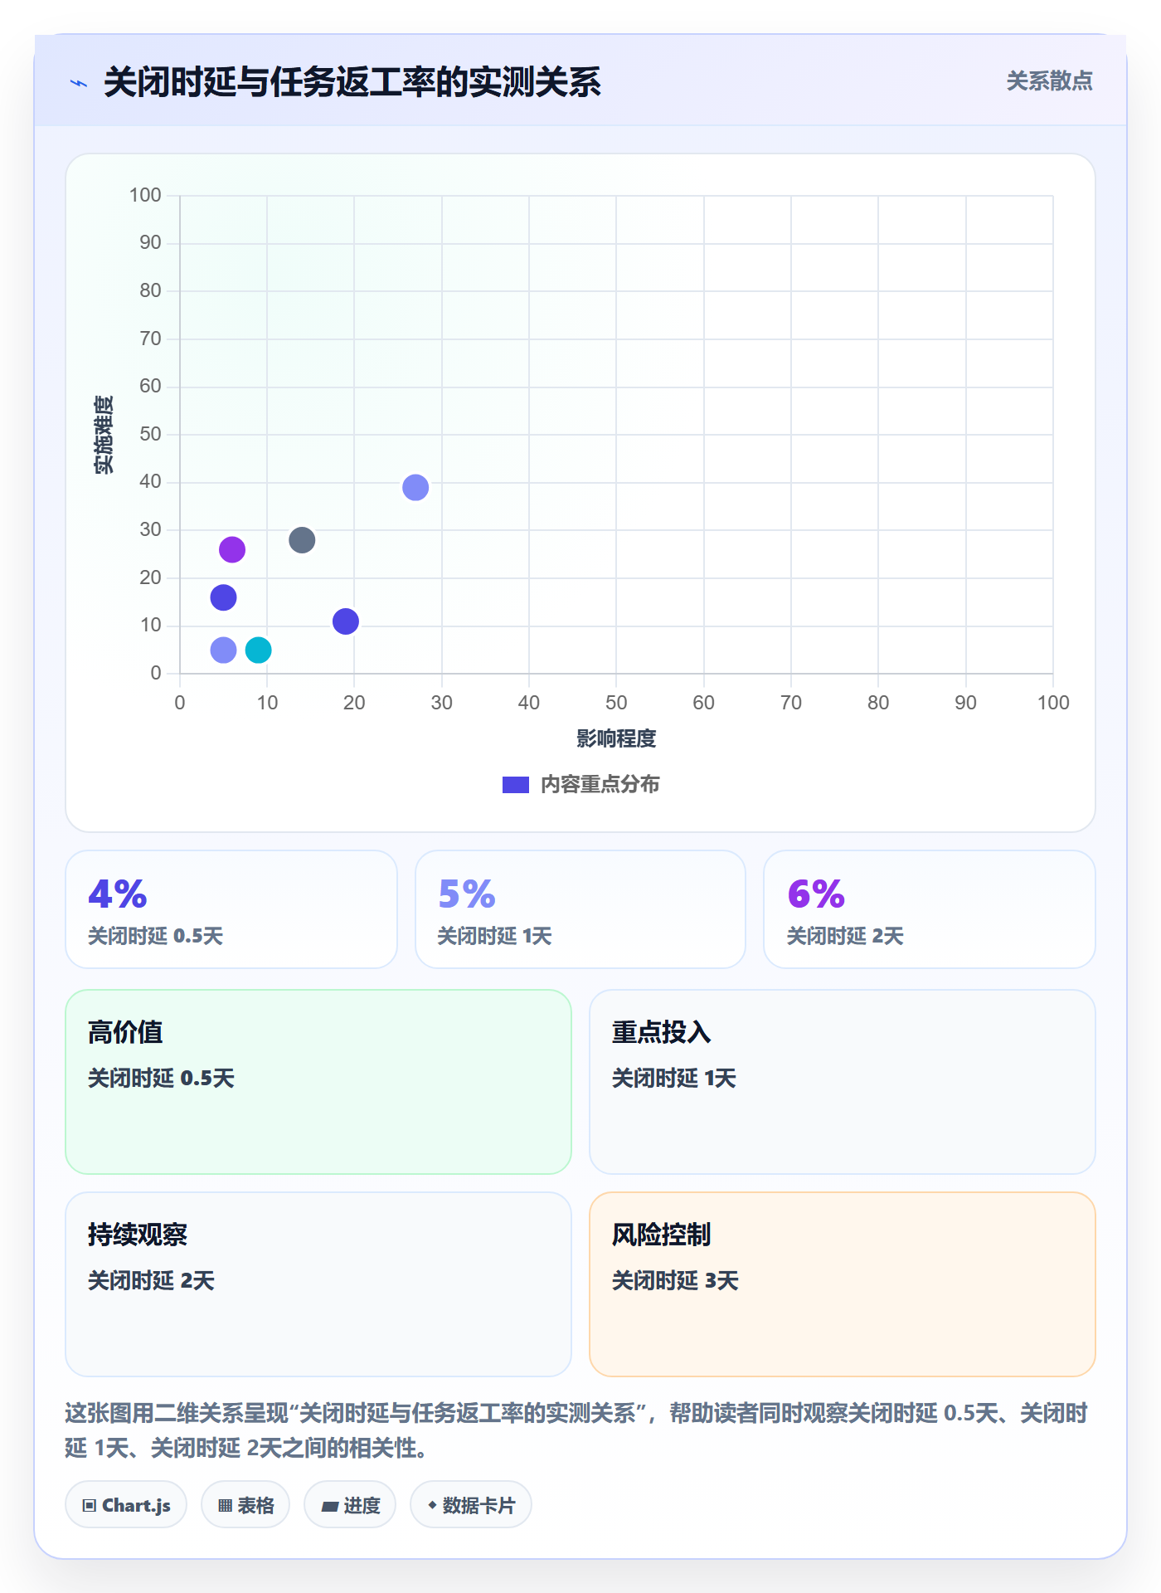Select the green 高价值 quadrant card
Image resolution: width=1161 pixels, height=1593 pixels.
[318, 1081]
